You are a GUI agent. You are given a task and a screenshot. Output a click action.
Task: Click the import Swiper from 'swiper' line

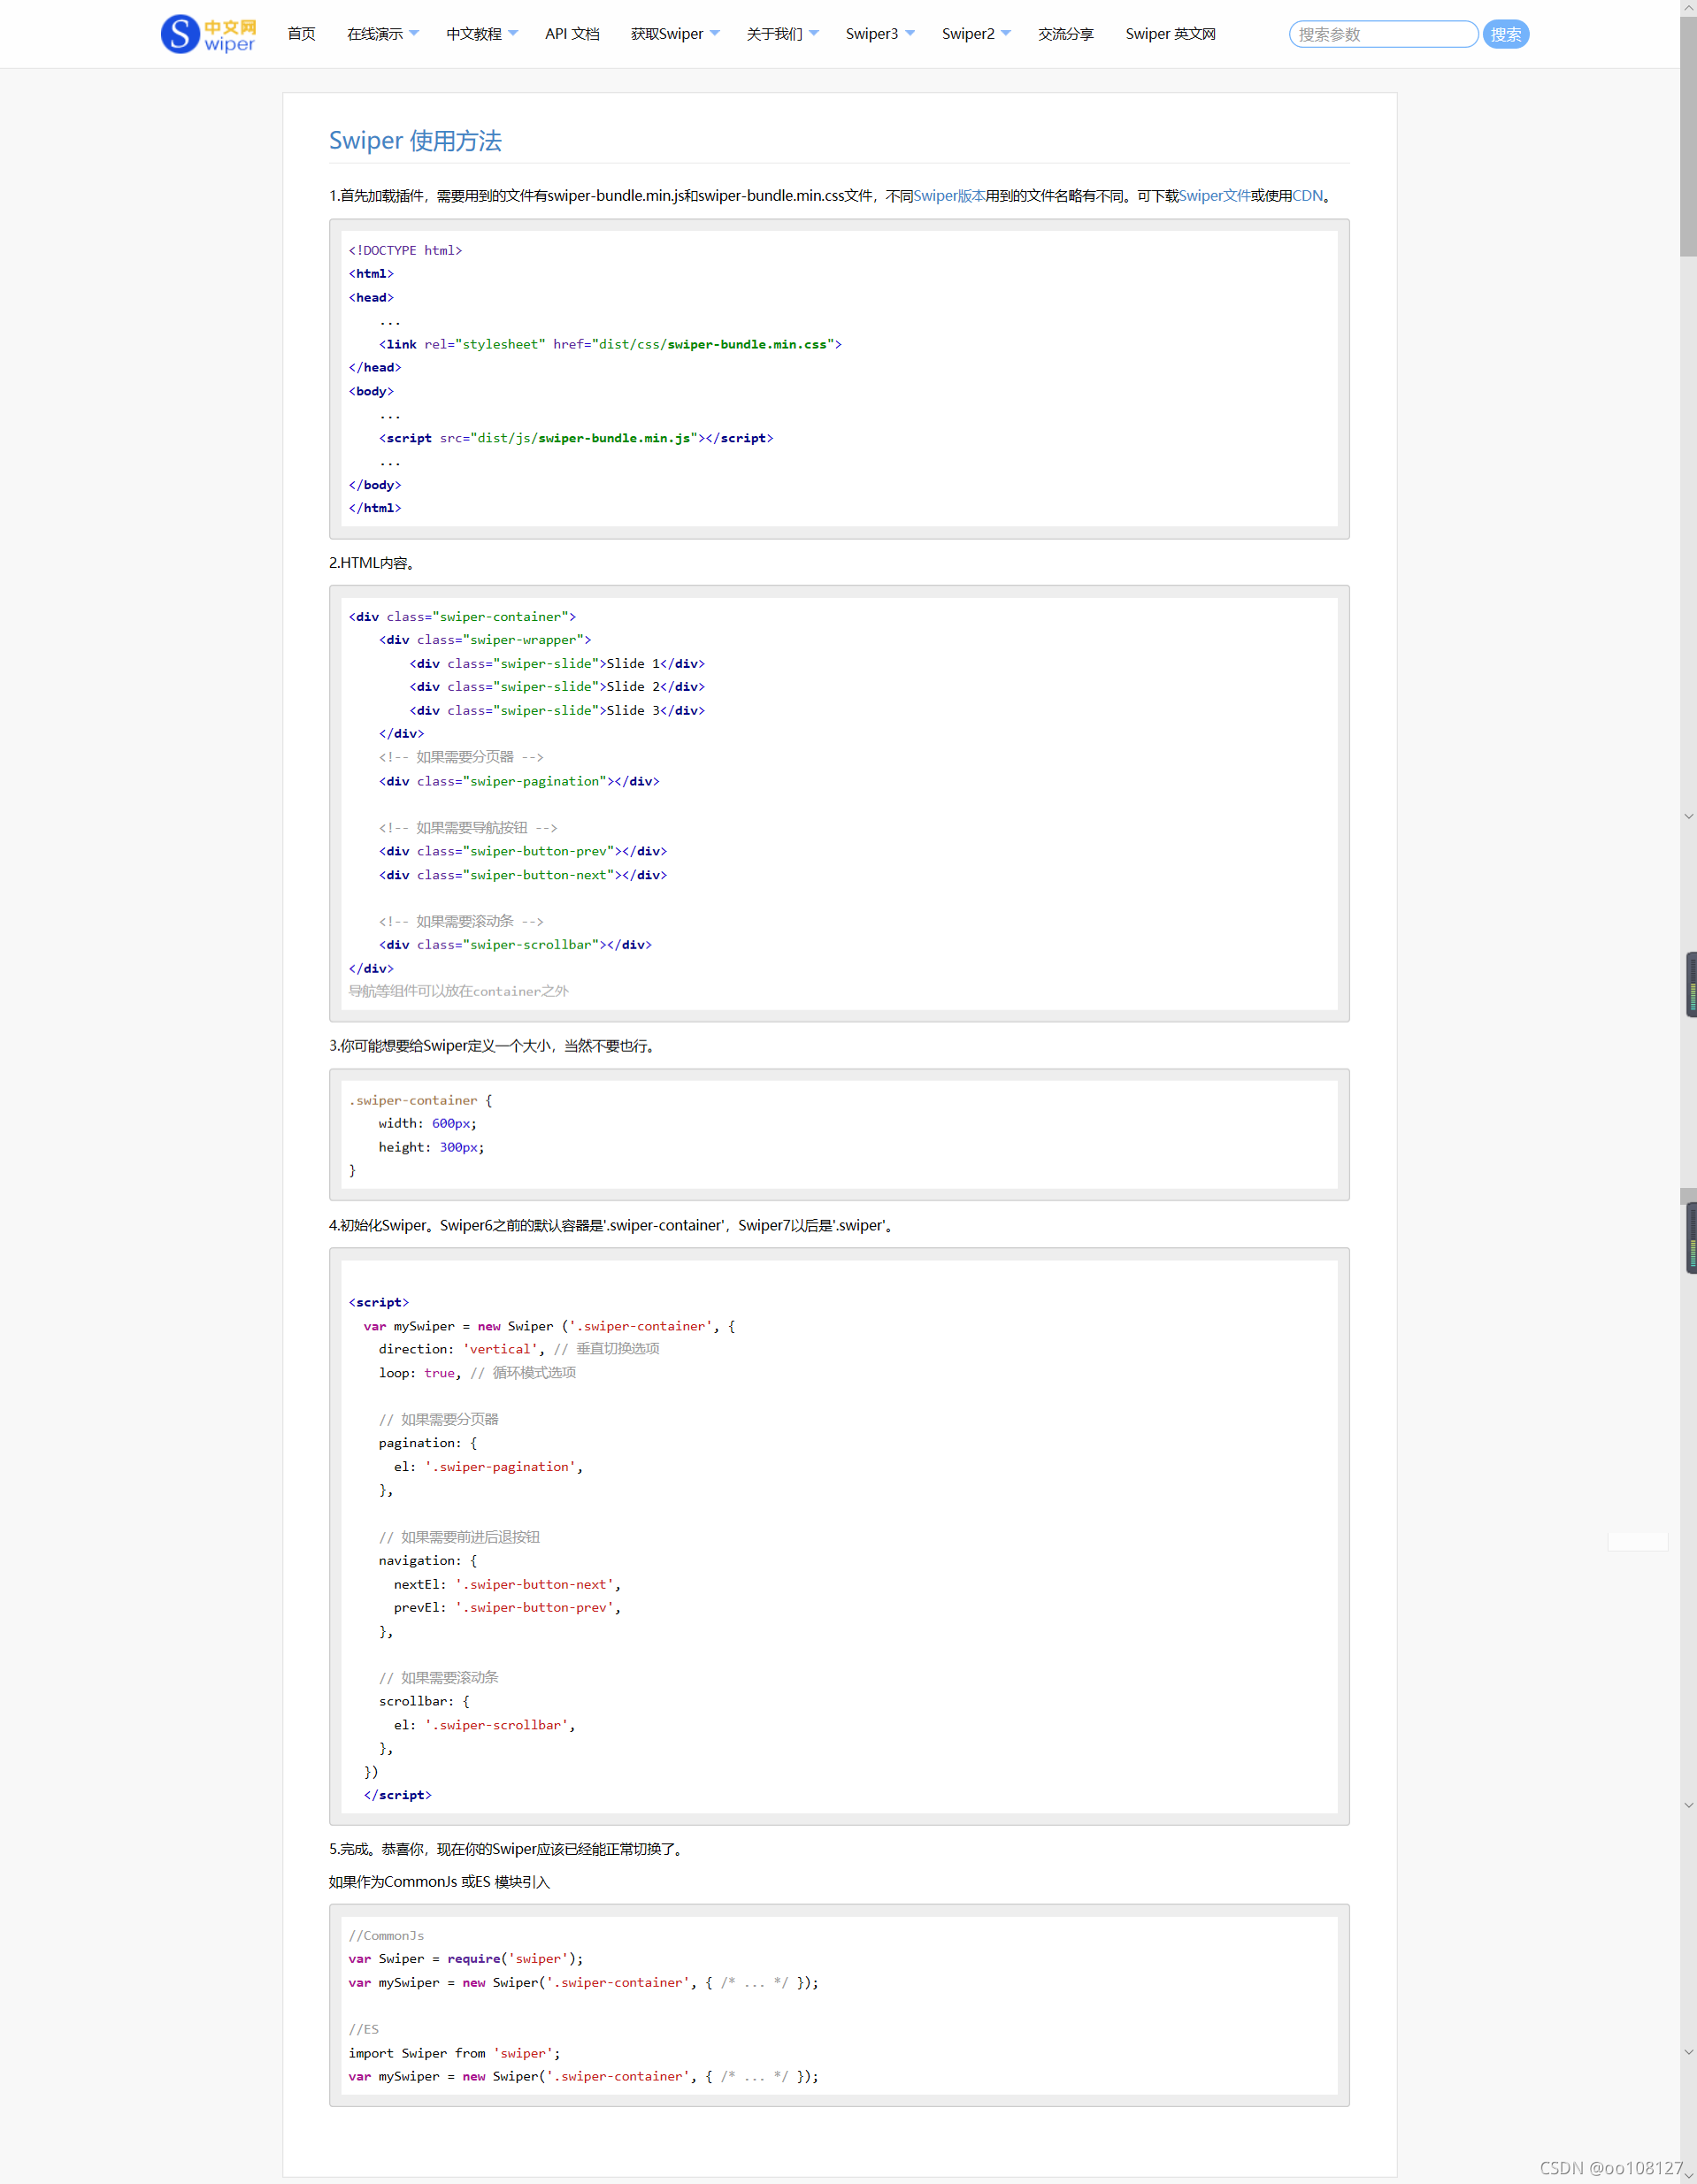click(454, 2053)
